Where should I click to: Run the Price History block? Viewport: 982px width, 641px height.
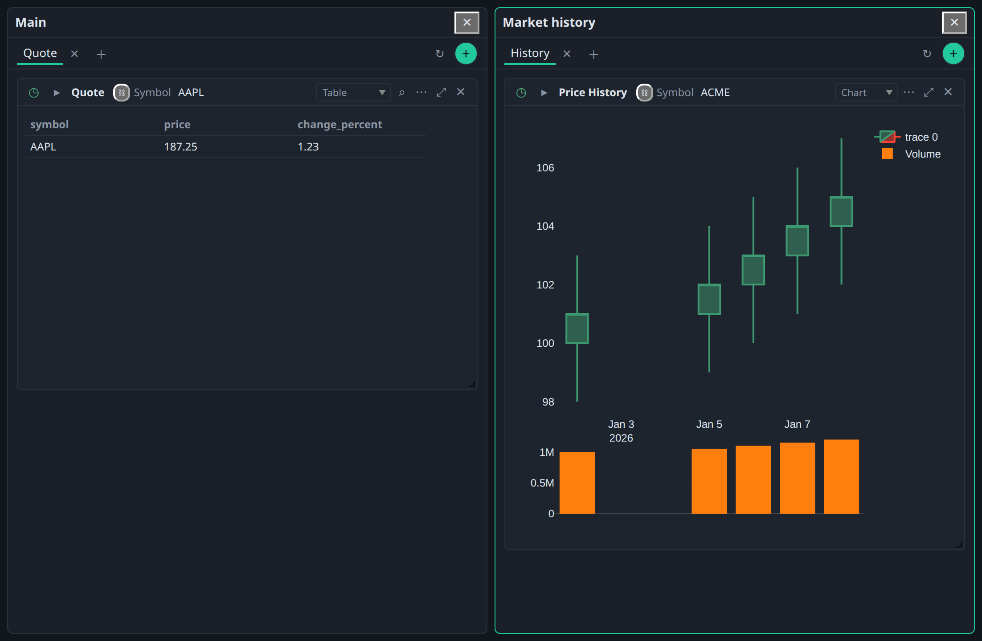544,93
